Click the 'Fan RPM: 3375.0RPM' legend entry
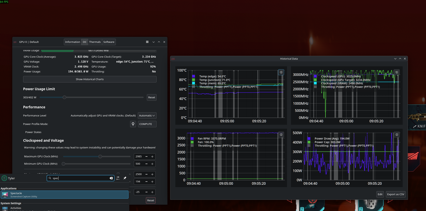 (x=212, y=138)
